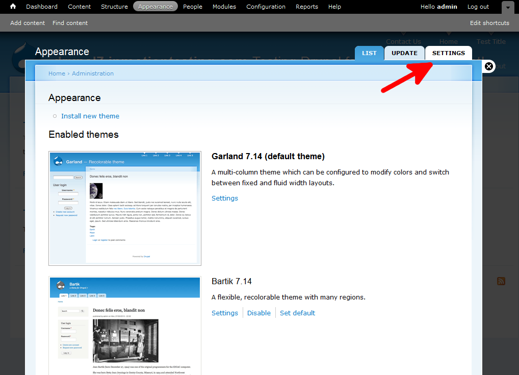Image resolution: width=519 pixels, height=375 pixels.
Task: Switch to the UPDATE tab
Action: pos(404,53)
